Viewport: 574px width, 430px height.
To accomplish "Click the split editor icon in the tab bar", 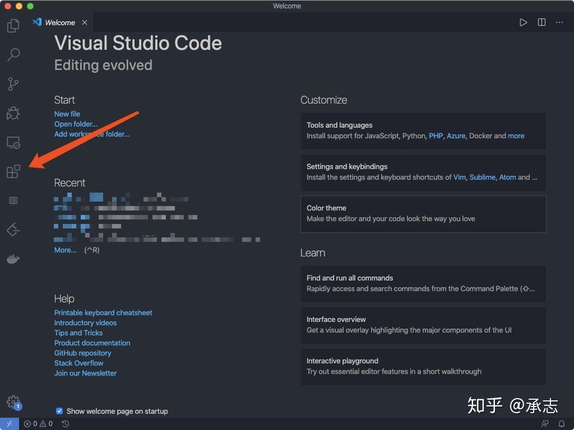I will (x=541, y=22).
